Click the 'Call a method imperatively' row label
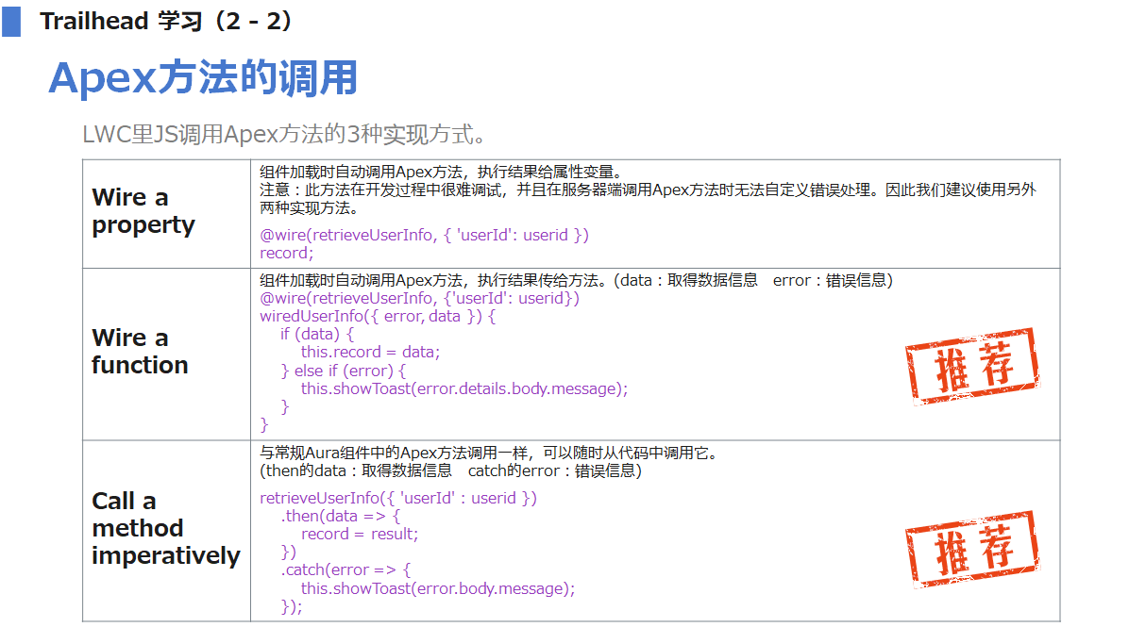 pyautogui.click(x=166, y=528)
